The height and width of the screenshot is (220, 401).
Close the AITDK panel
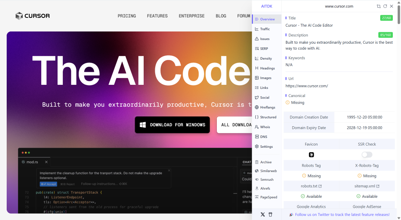pyautogui.click(x=392, y=6)
